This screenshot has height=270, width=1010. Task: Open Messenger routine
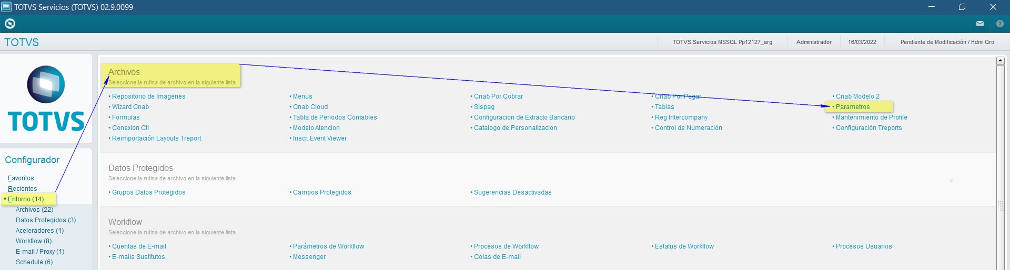coord(309,257)
